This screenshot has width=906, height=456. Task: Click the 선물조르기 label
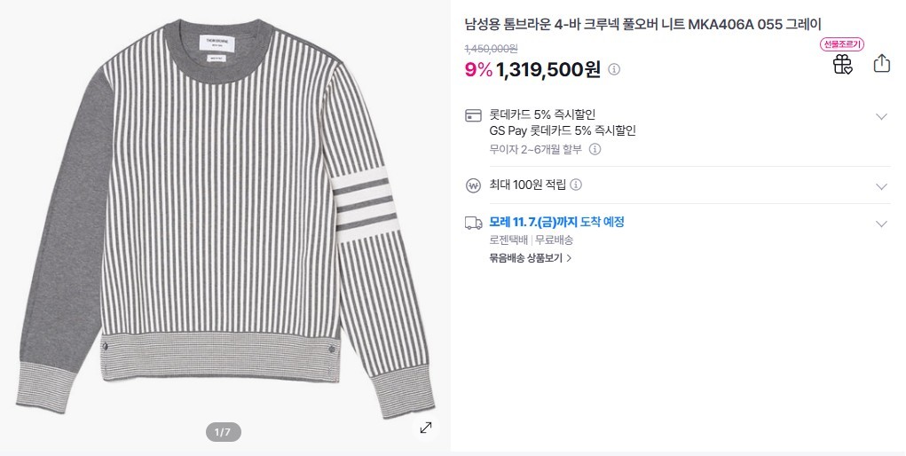(x=842, y=44)
